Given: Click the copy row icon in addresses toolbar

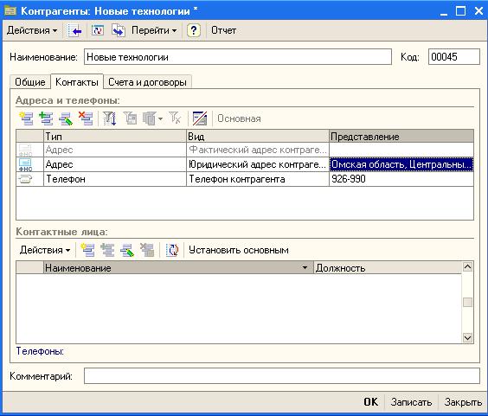Looking at the screenshot, I should [46, 118].
